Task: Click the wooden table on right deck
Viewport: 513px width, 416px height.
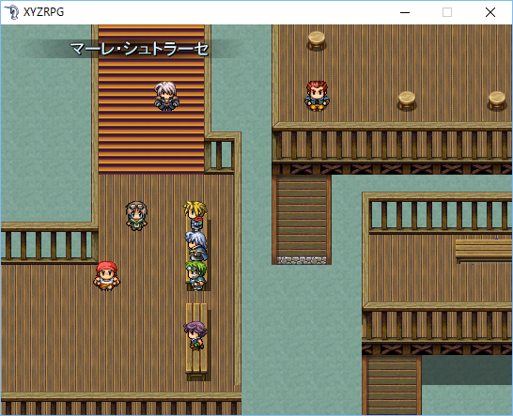Action: click(x=484, y=251)
